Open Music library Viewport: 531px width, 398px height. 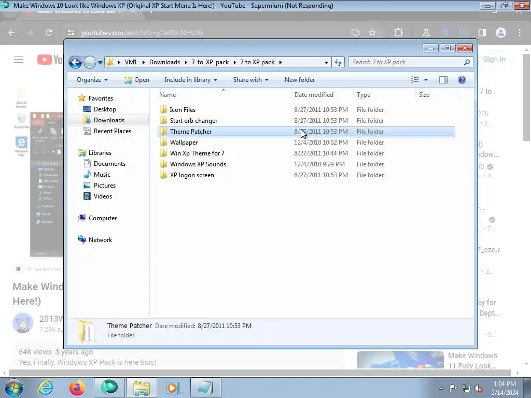(x=102, y=175)
